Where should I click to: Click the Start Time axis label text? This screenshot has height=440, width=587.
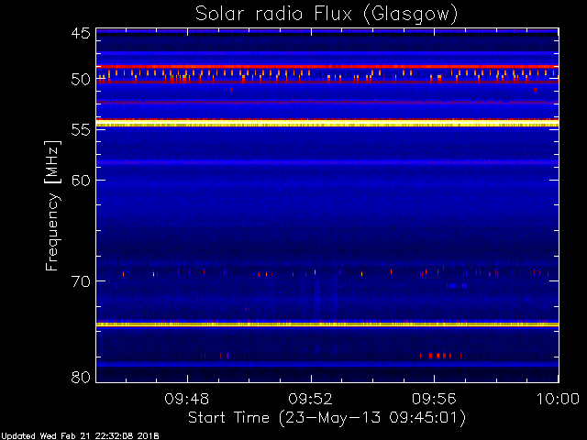click(326, 418)
